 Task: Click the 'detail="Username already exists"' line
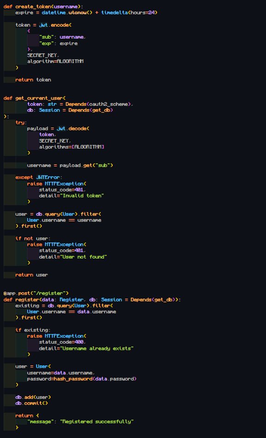(87, 348)
